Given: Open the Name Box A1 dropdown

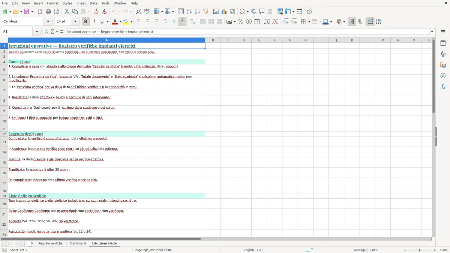Looking at the screenshot, I should pos(37,31).
